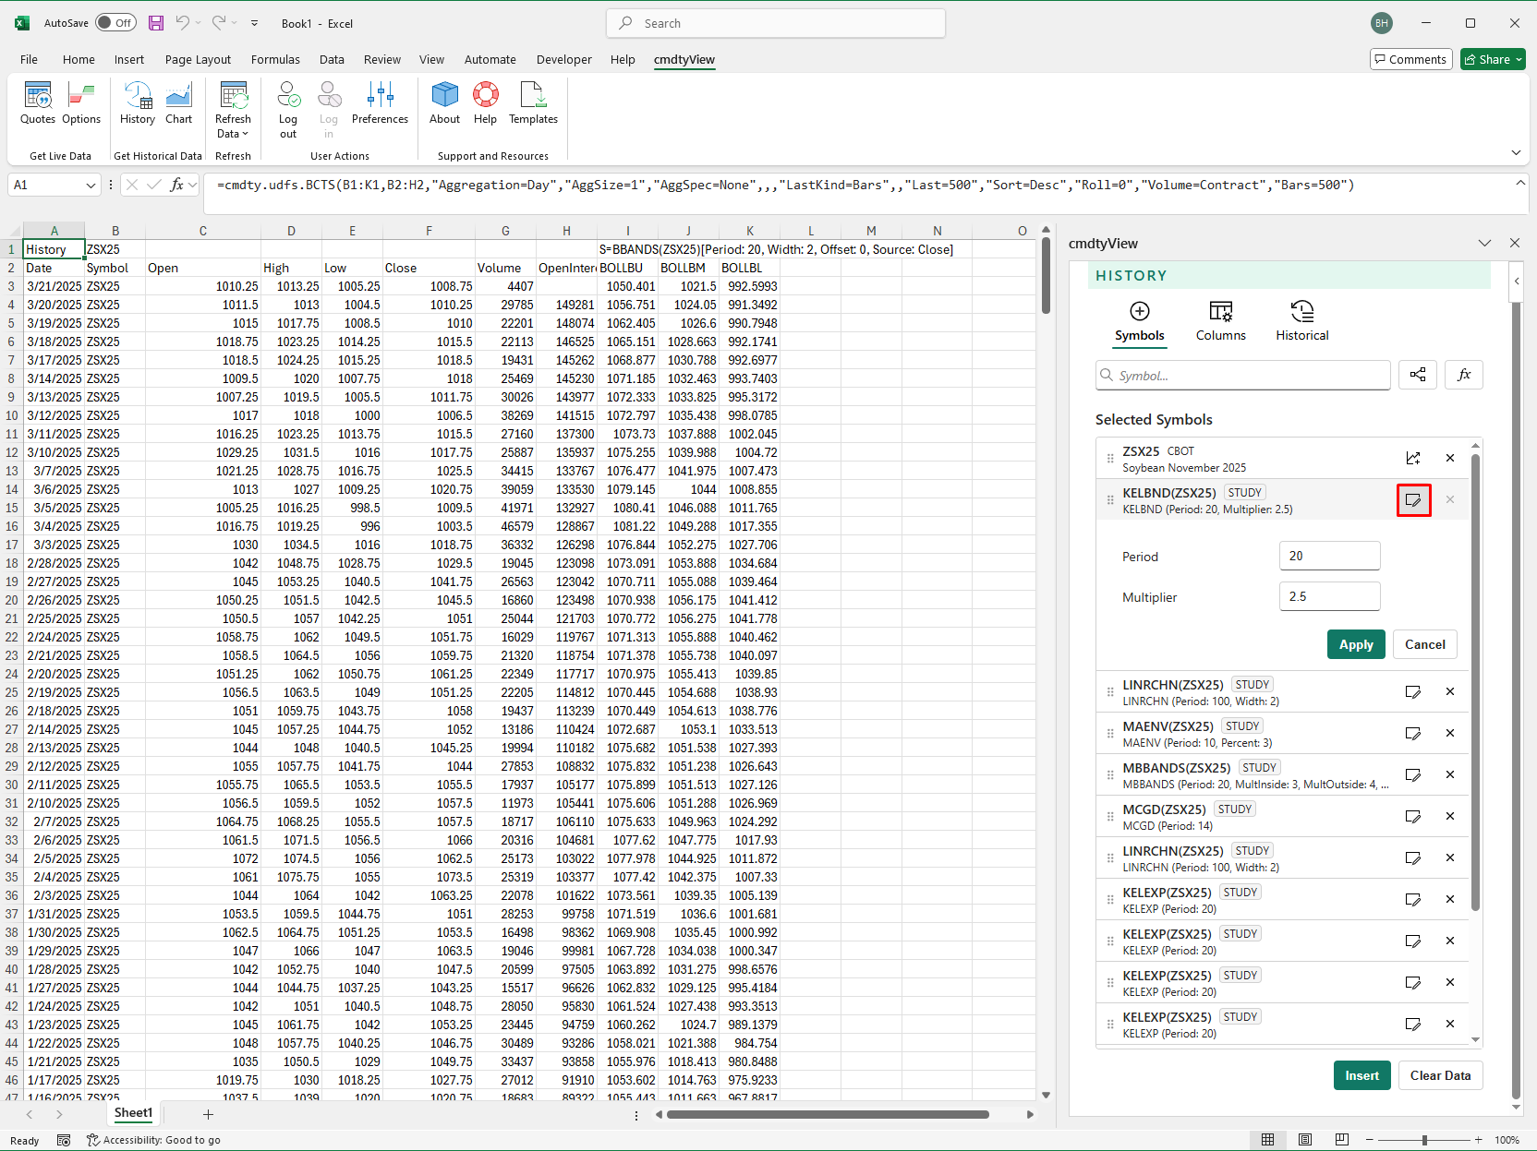
Task: Open the Comments button
Action: [x=1410, y=59]
